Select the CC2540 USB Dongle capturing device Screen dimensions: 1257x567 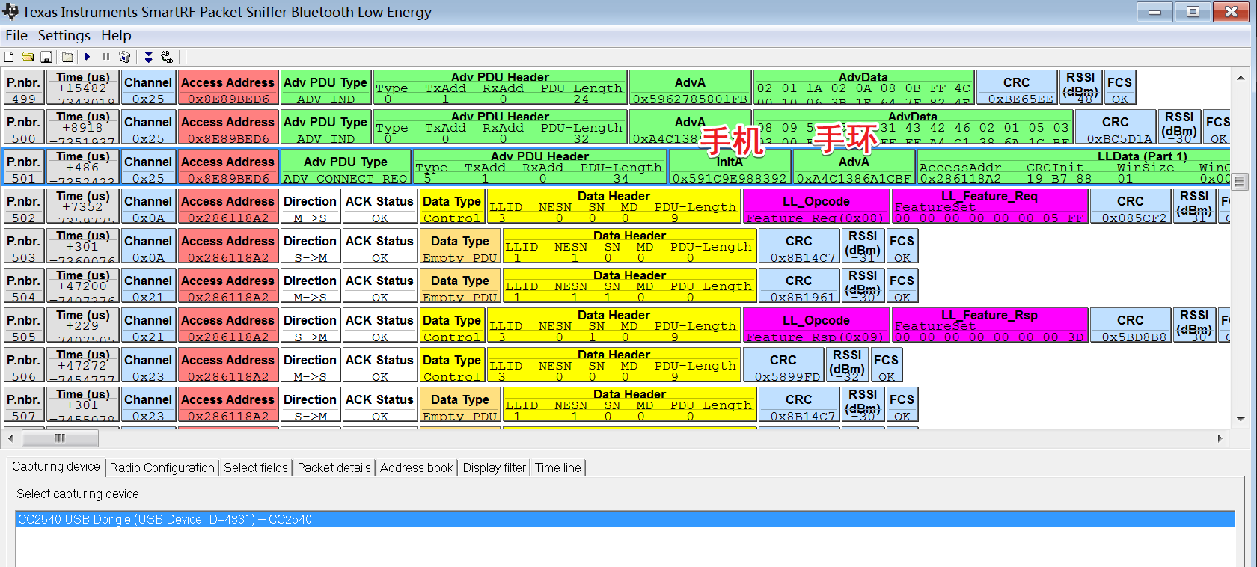tap(625, 519)
